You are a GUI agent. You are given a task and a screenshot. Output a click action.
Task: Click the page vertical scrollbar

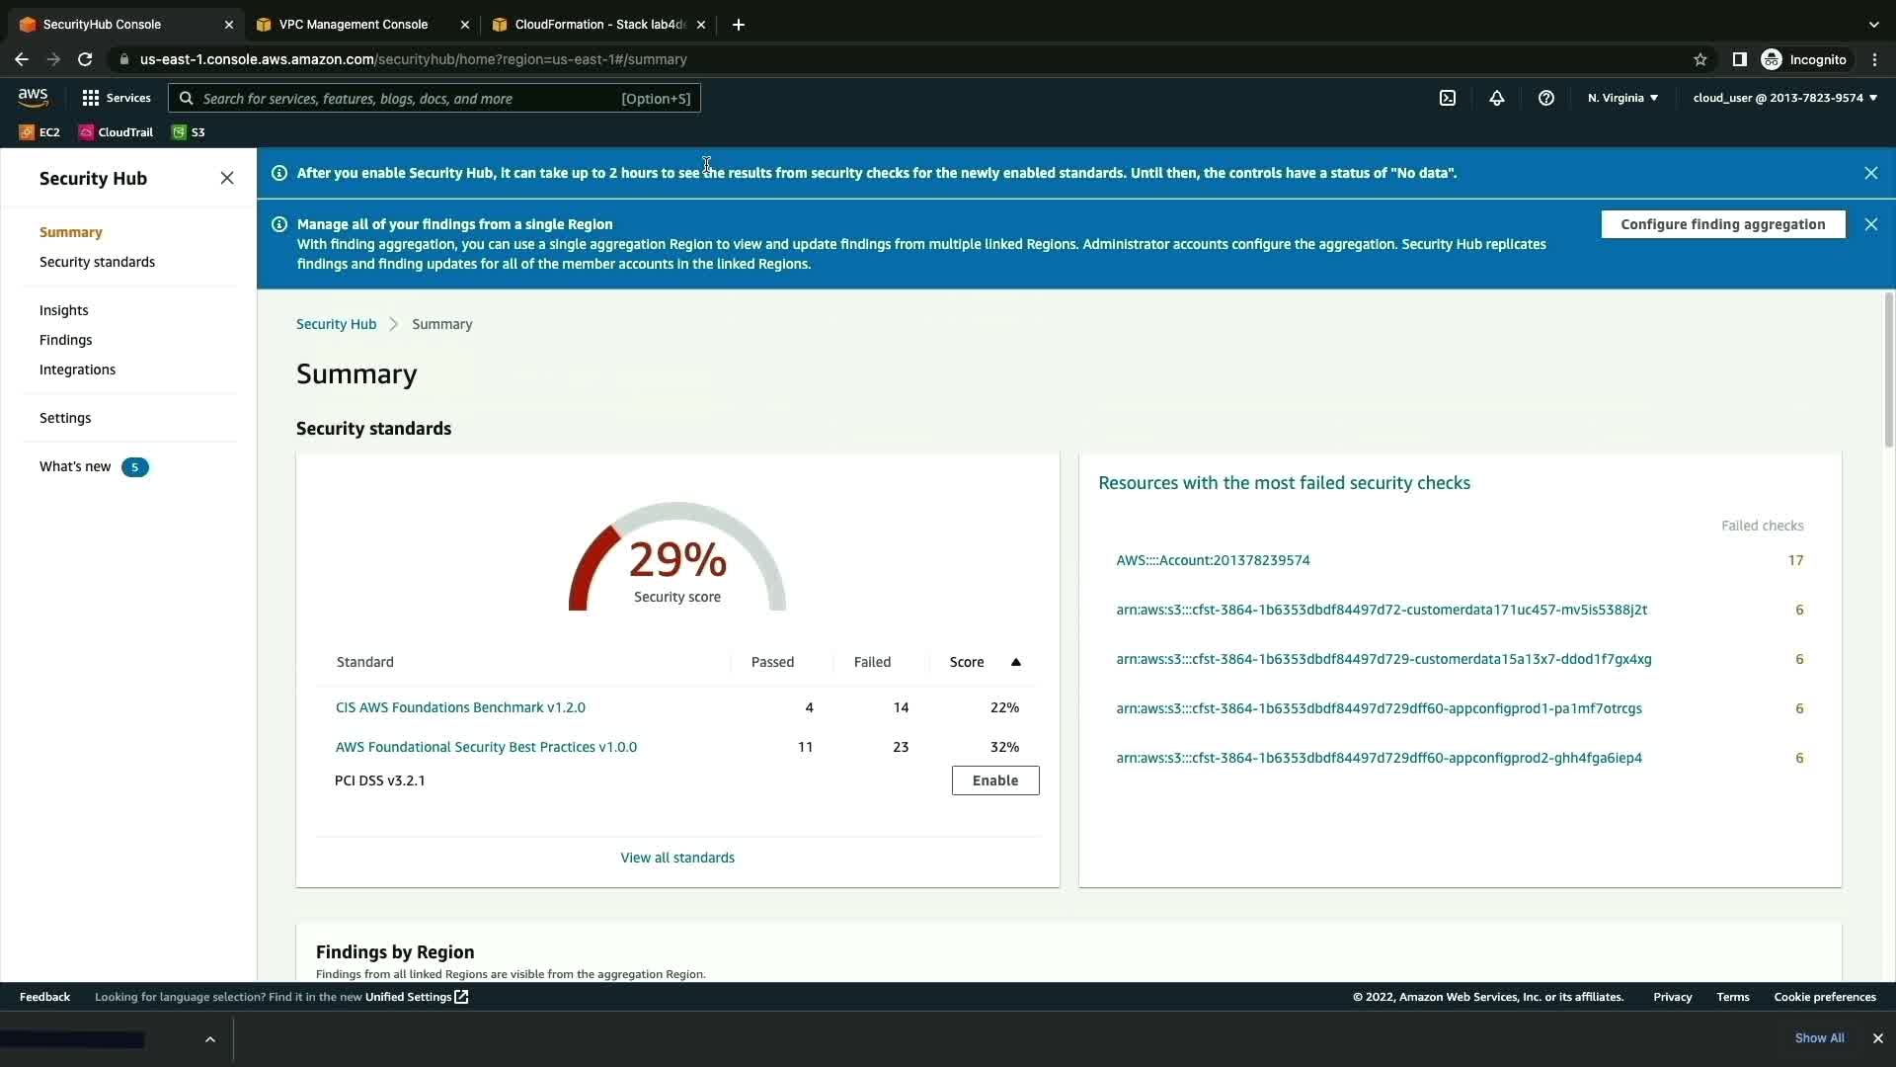pos(1888,370)
